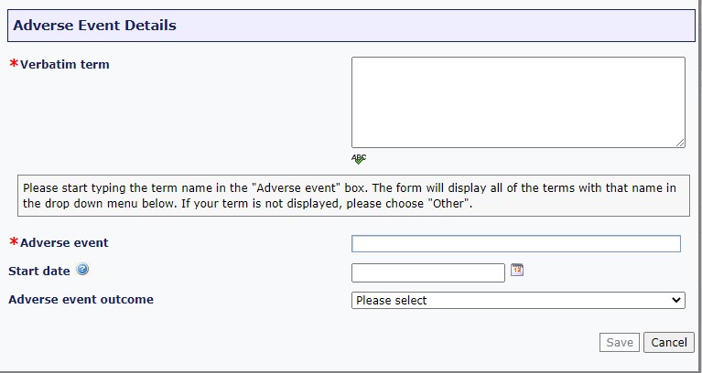The width and height of the screenshot is (702, 373).
Task: Open the Adverse event outcome dropdown
Action: click(x=517, y=300)
